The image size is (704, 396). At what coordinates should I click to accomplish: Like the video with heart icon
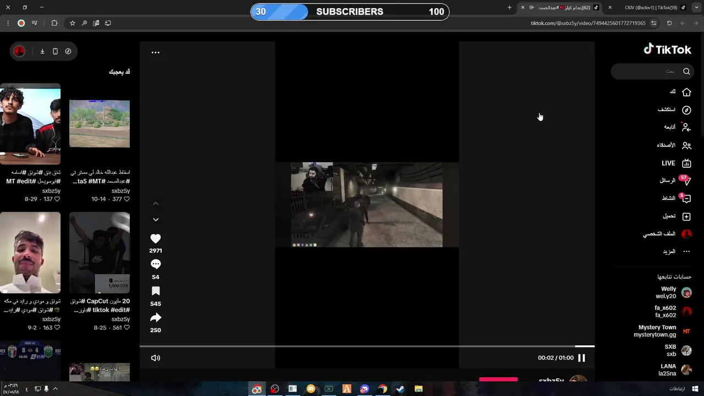point(156,239)
